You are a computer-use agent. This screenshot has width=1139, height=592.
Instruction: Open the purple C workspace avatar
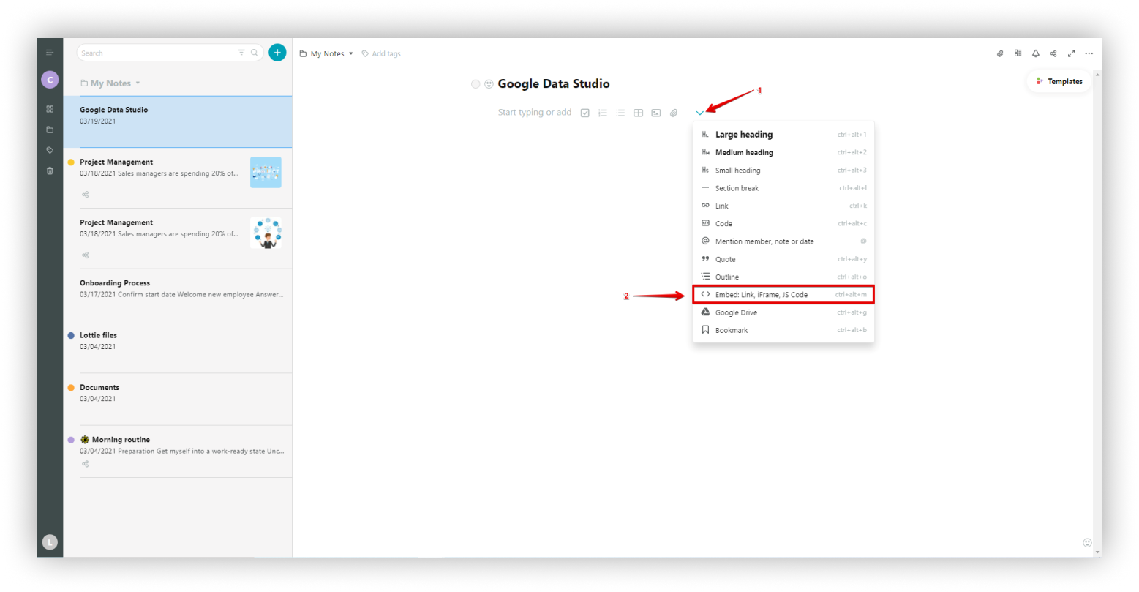(50, 80)
